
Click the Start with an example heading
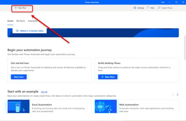click(23, 92)
